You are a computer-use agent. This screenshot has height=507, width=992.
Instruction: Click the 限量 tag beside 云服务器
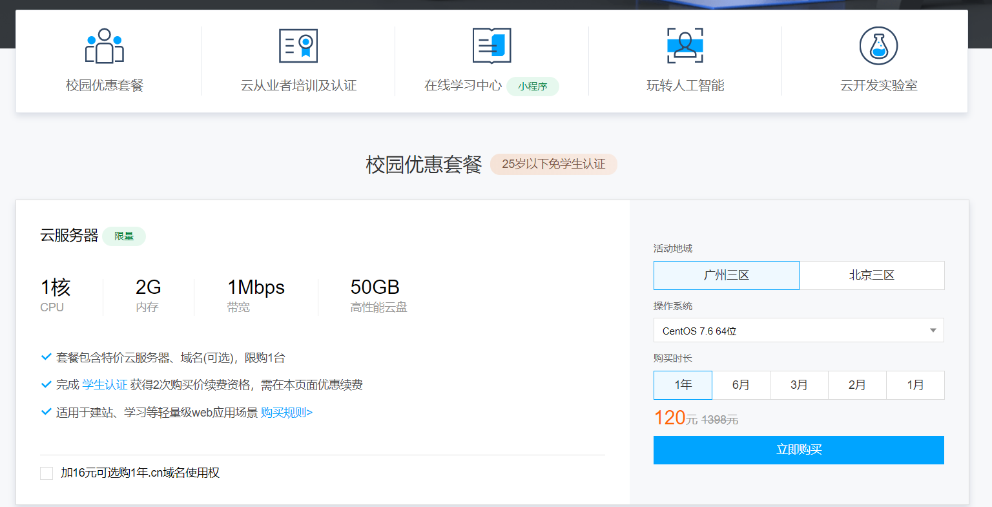tap(124, 236)
